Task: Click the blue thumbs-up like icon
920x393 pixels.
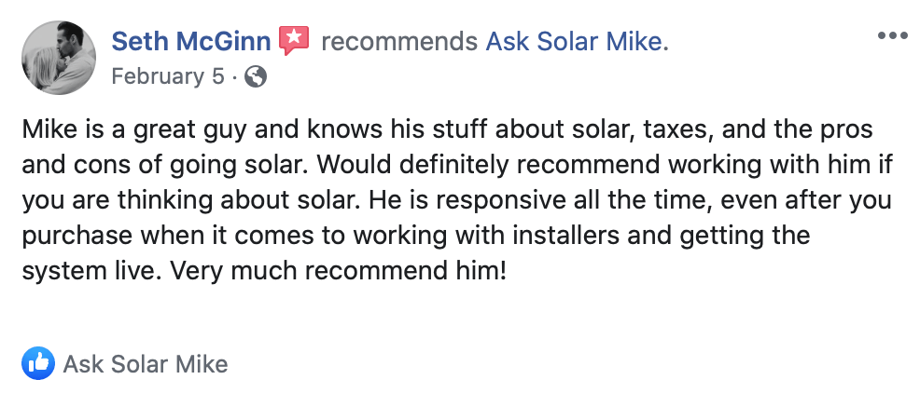Action: click(x=38, y=362)
